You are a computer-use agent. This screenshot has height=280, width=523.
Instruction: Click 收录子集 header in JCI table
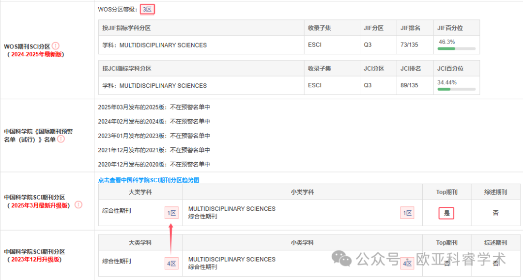click(x=320, y=69)
